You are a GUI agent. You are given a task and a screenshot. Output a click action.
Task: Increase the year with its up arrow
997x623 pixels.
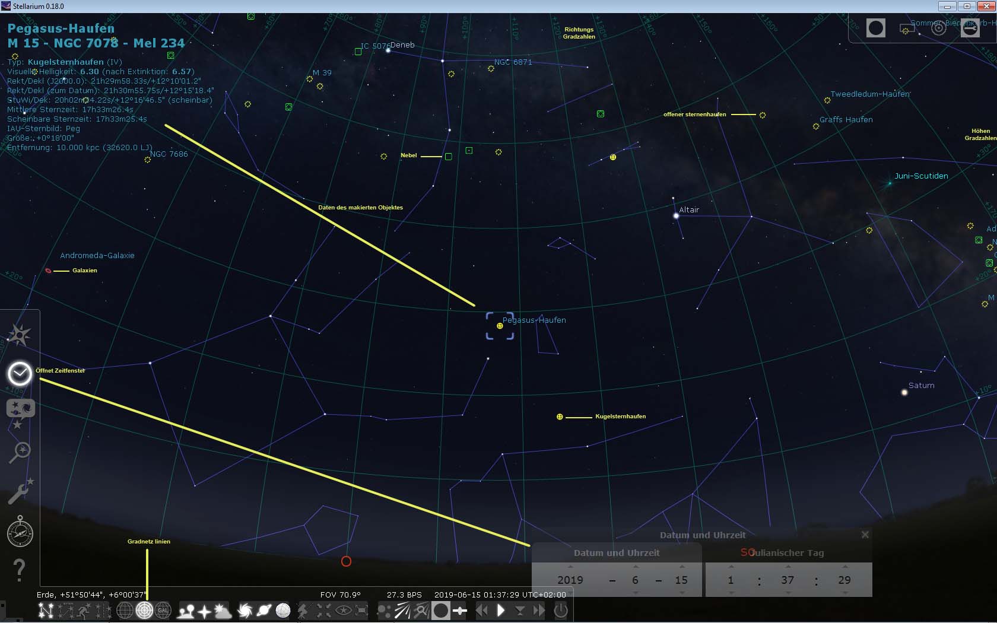(x=570, y=567)
